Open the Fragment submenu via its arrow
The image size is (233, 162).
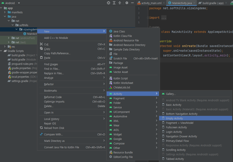click(157, 98)
